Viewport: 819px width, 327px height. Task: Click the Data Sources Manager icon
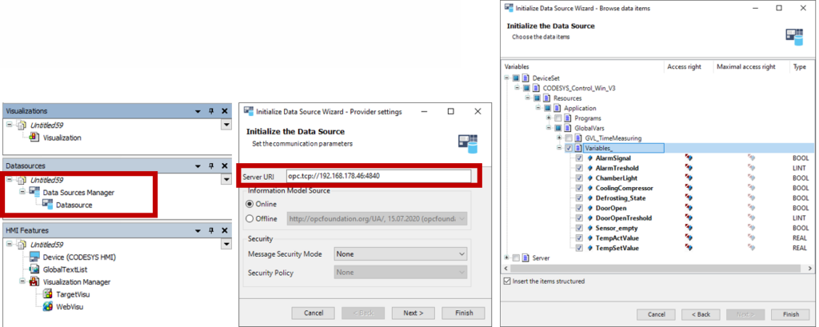[x=34, y=193]
